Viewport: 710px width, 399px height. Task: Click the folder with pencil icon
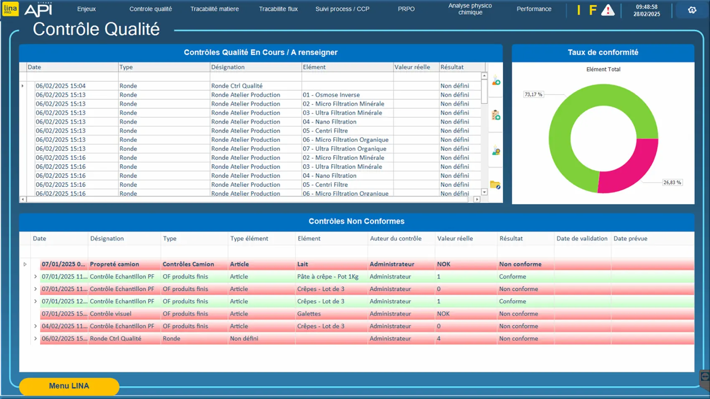495,185
